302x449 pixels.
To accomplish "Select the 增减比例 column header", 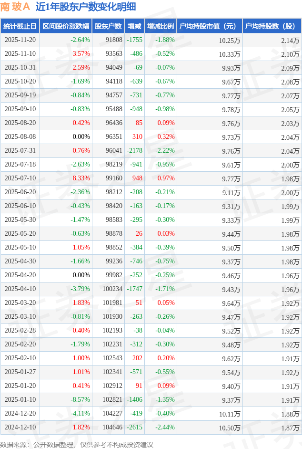I will tap(160, 26).
